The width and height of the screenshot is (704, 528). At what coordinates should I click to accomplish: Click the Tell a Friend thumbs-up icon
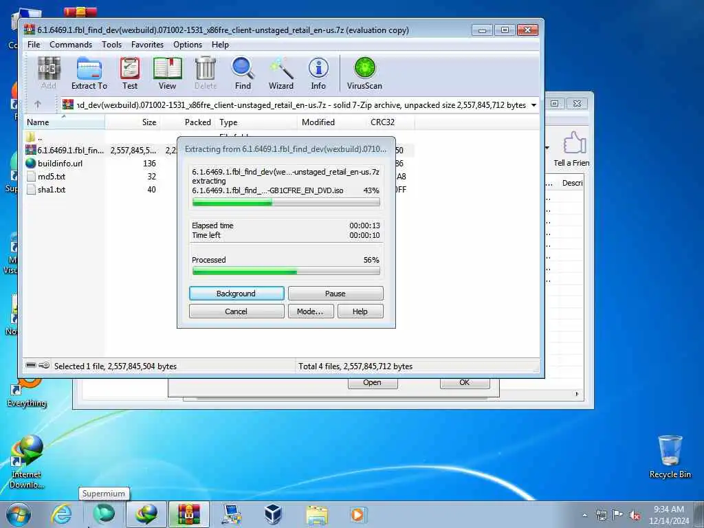(574, 143)
